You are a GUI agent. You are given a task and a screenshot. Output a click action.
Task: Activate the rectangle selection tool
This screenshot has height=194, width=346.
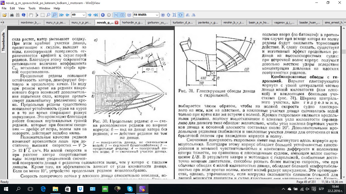pyautogui.click(x=43, y=15)
